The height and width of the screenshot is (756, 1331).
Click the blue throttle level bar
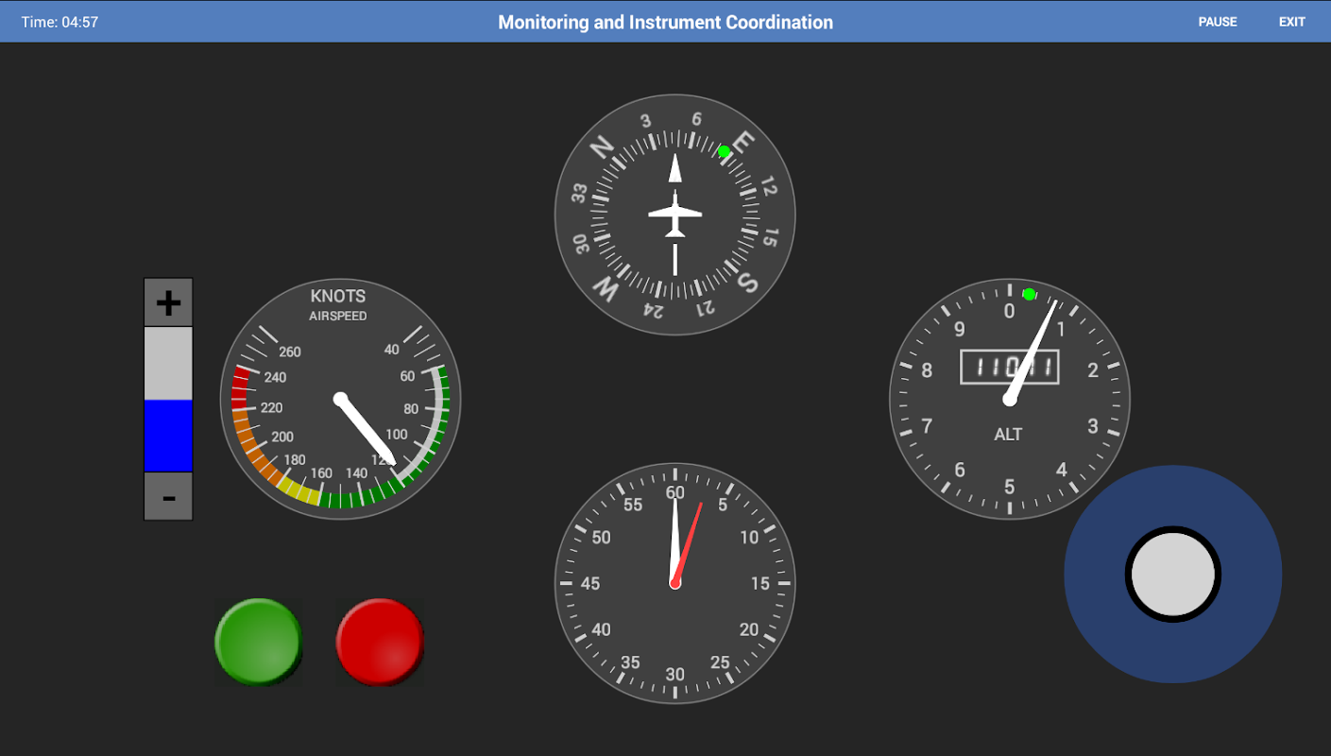[x=168, y=436]
